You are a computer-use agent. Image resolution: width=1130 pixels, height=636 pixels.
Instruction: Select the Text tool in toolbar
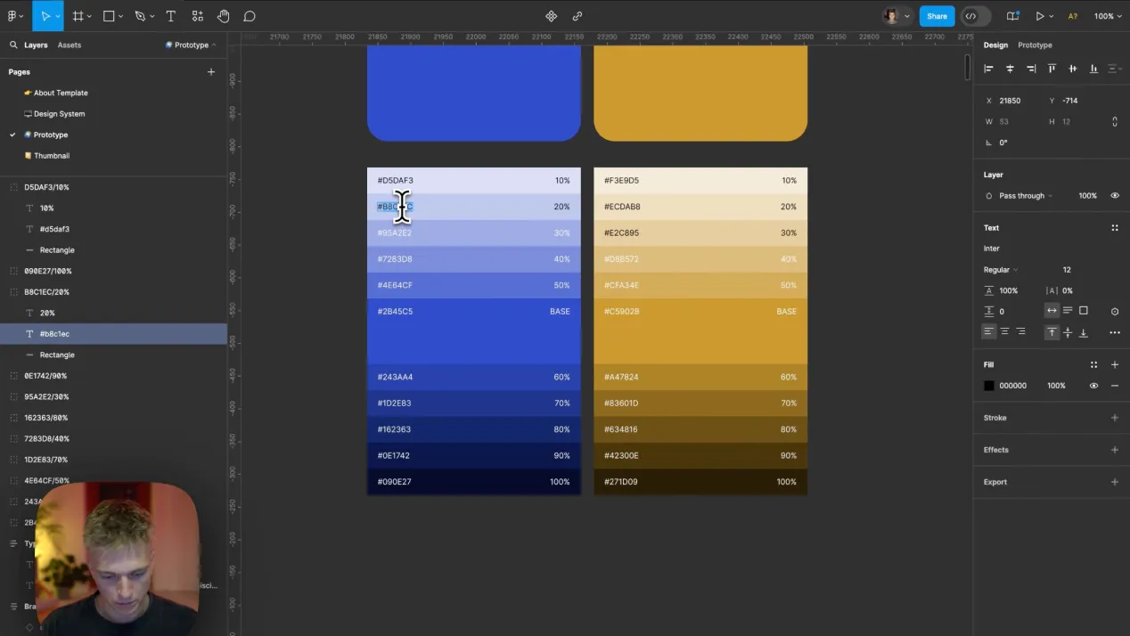click(x=170, y=16)
